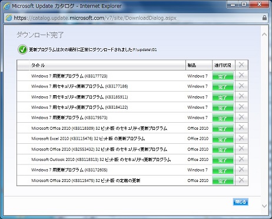Viewport: 272px width, 219px height.
Task: Click the scrollbar down arrow
Action: click(264, 206)
